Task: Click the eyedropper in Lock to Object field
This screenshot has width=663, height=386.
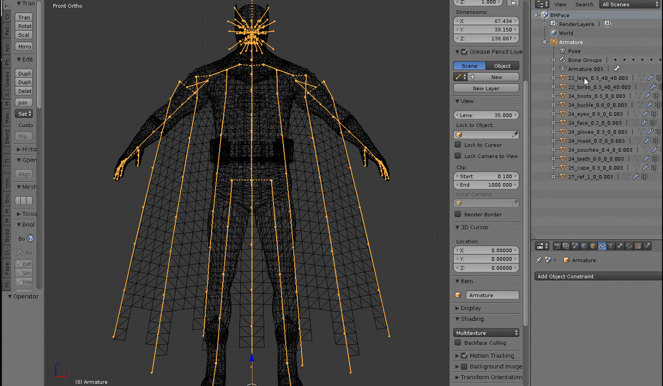Action: click(x=514, y=135)
